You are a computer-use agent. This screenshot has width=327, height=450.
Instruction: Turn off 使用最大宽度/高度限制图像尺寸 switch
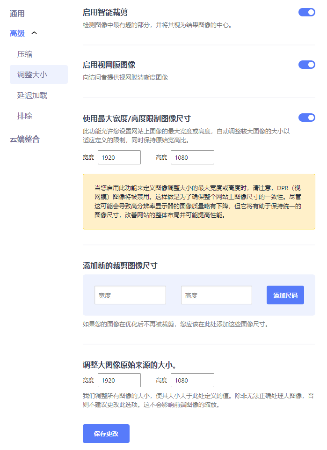pos(306,118)
